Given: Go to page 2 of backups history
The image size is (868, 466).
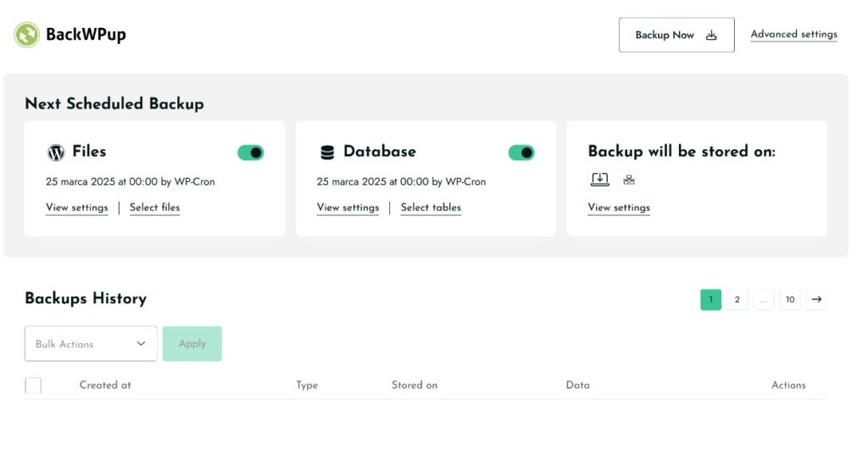Looking at the screenshot, I should coord(737,299).
